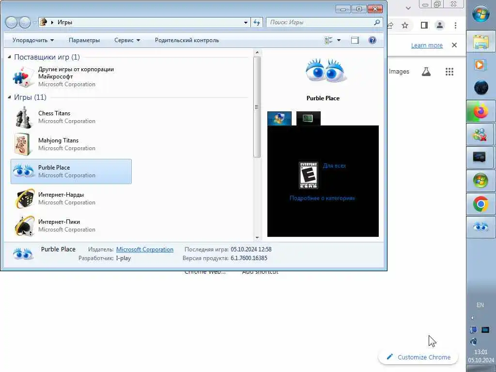Select the Интернет-Нарды dice icon
This screenshot has width=496, height=372.
point(25,198)
